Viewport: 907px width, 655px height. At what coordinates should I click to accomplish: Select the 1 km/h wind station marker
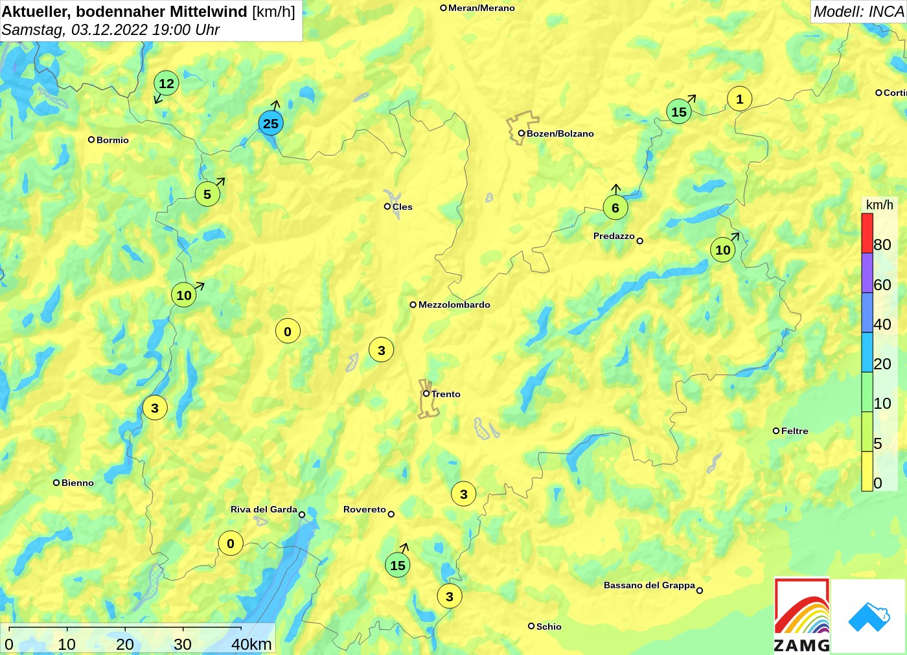740,99
